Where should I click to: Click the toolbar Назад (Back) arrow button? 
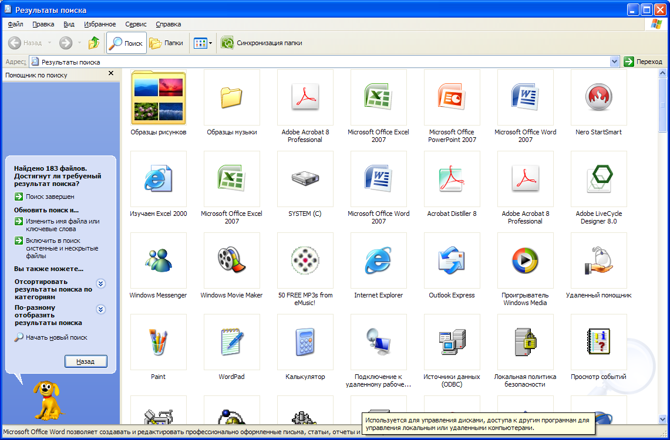pos(25,43)
